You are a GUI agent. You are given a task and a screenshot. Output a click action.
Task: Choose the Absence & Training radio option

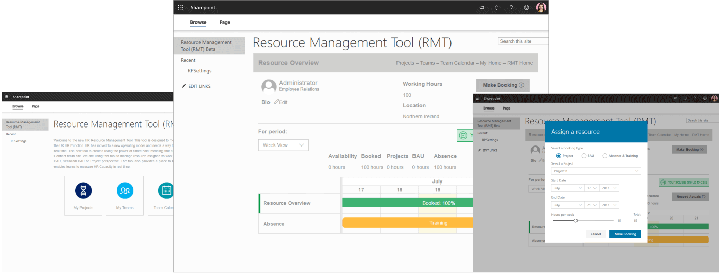click(x=605, y=156)
